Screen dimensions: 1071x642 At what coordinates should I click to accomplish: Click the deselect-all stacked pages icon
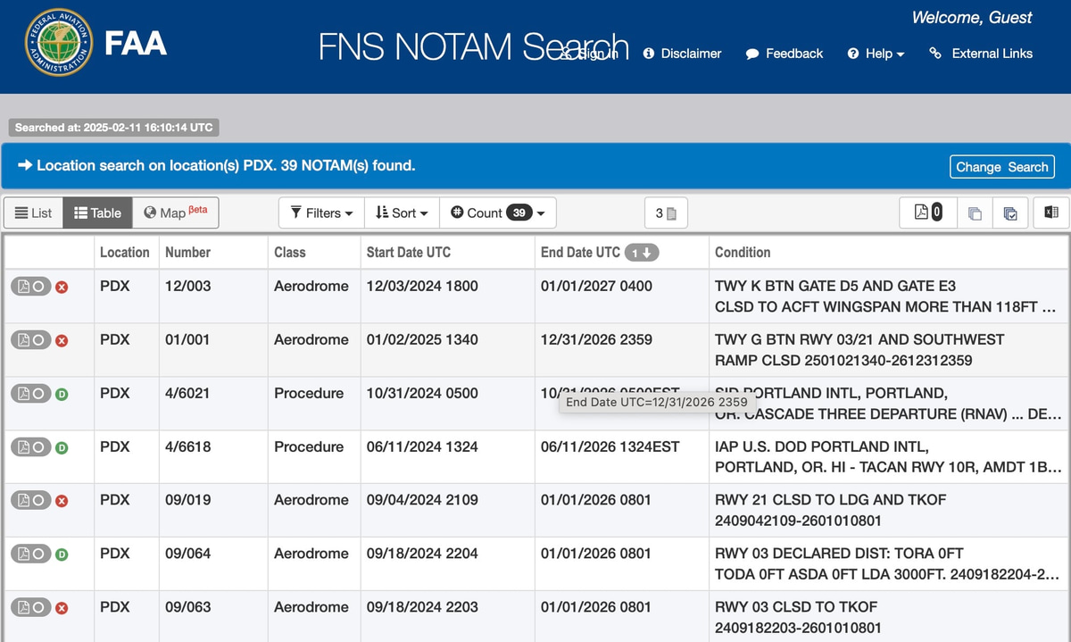click(x=975, y=213)
